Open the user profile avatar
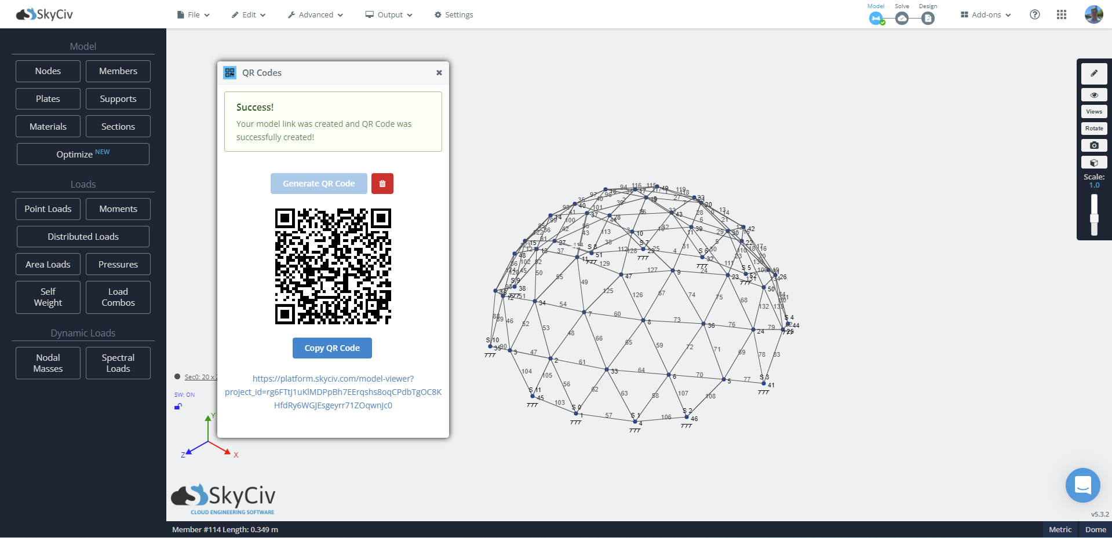The image size is (1112, 538). tap(1094, 14)
